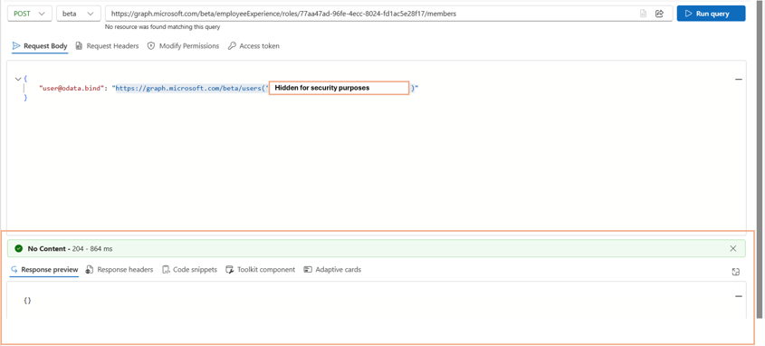The image size is (765, 346).
Task: Select the Response preview tab
Action: point(44,270)
